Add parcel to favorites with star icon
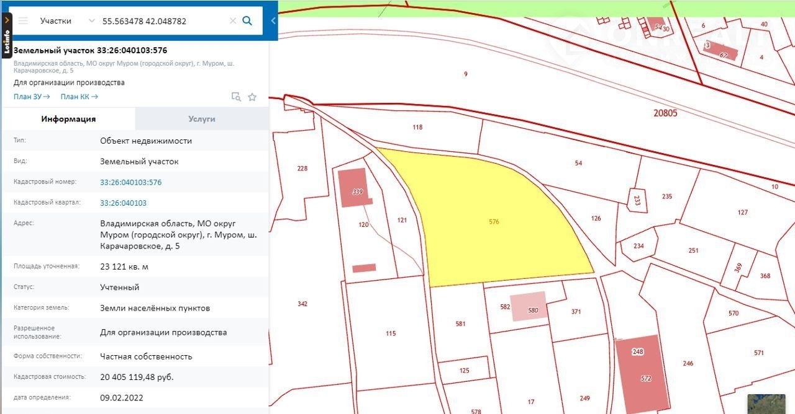 tap(252, 97)
